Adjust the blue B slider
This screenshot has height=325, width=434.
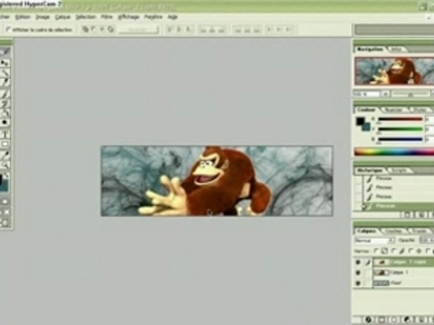coord(400,139)
